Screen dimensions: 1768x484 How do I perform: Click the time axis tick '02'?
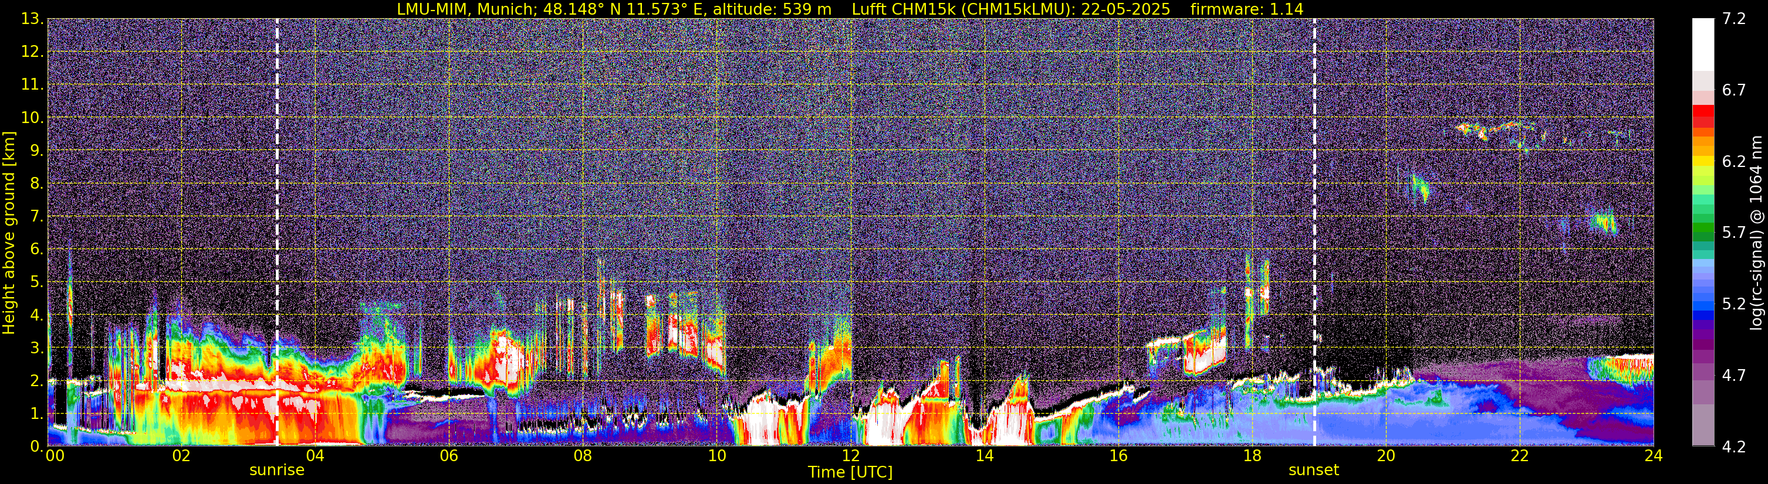point(181,456)
